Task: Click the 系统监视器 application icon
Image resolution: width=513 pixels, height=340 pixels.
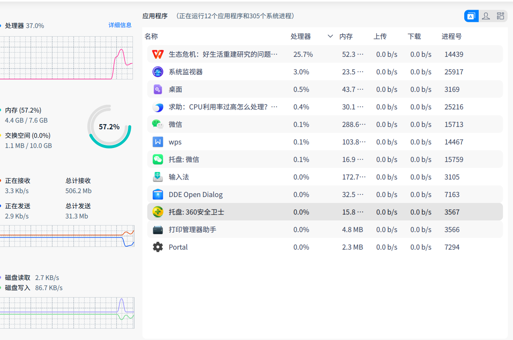Action: pos(157,72)
